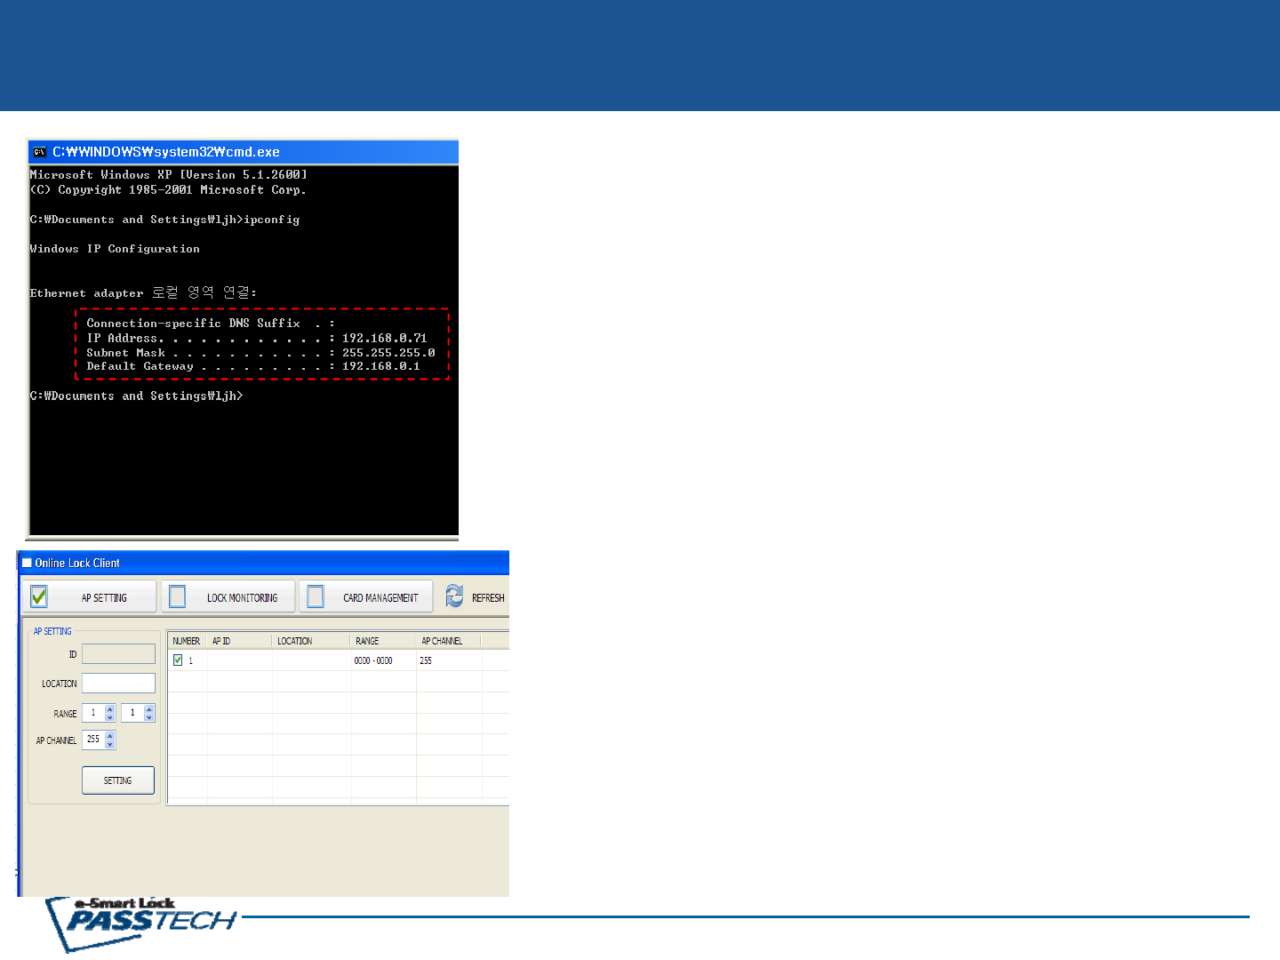Screen dimensions: 1280x960
Task: Click the SETTING button
Action: [118, 780]
